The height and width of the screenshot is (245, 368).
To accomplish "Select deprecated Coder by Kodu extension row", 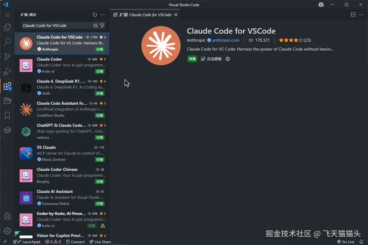I will click(x=62, y=220).
